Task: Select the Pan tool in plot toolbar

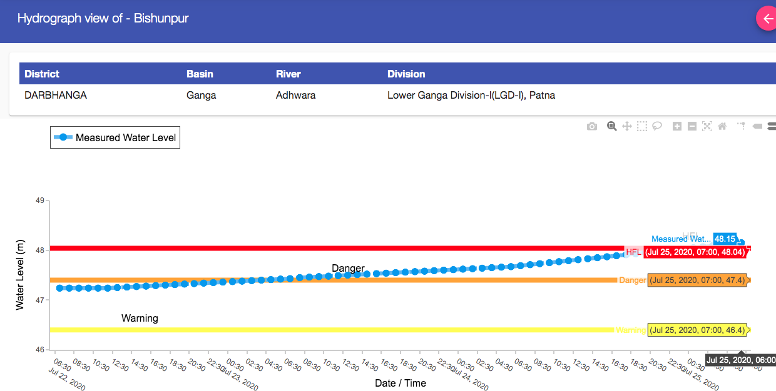Action: click(627, 127)
